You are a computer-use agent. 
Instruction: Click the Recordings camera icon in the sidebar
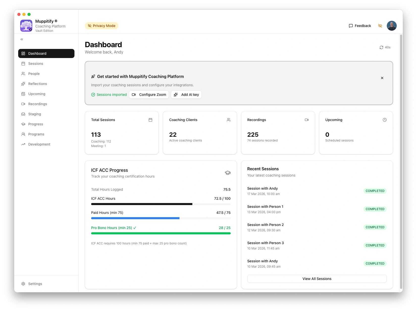23,104
